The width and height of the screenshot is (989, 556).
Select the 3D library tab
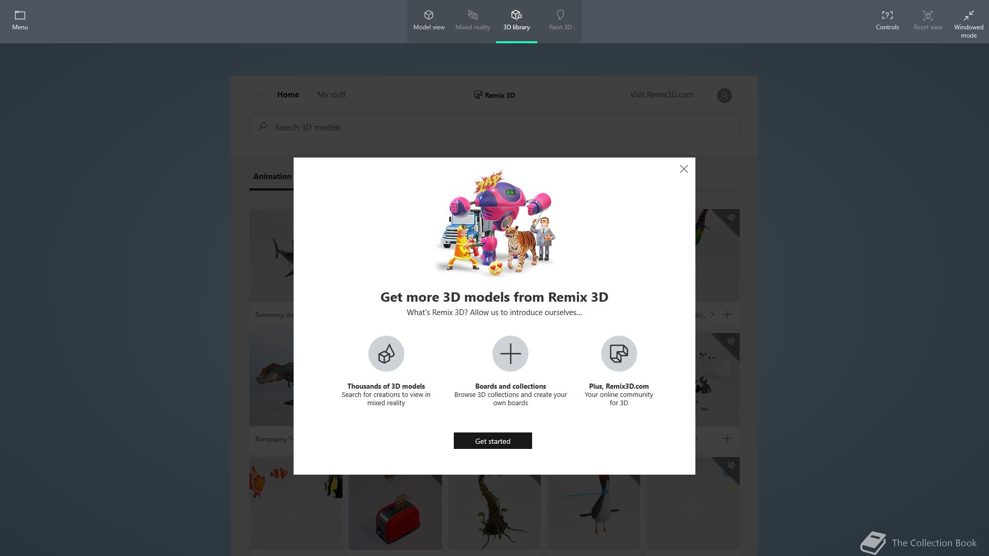(516, 21)
